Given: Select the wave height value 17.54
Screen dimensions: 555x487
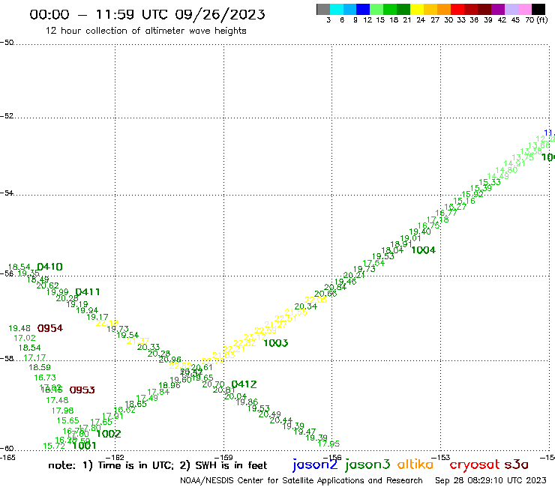Looking at the screenshot, I should pos(373,263).
